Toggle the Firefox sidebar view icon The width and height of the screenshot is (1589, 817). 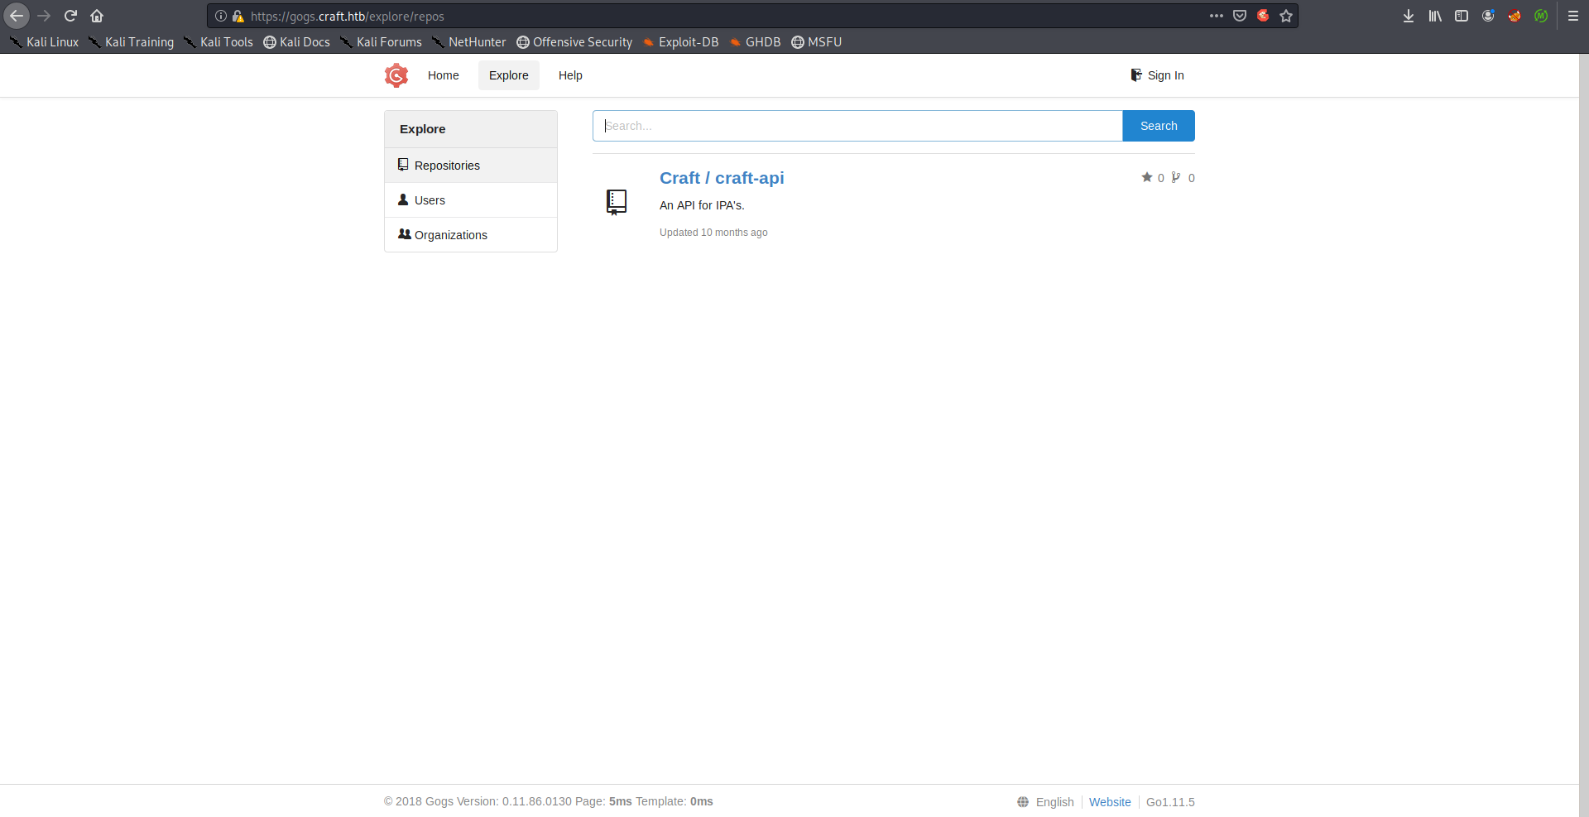(1461, 16)
